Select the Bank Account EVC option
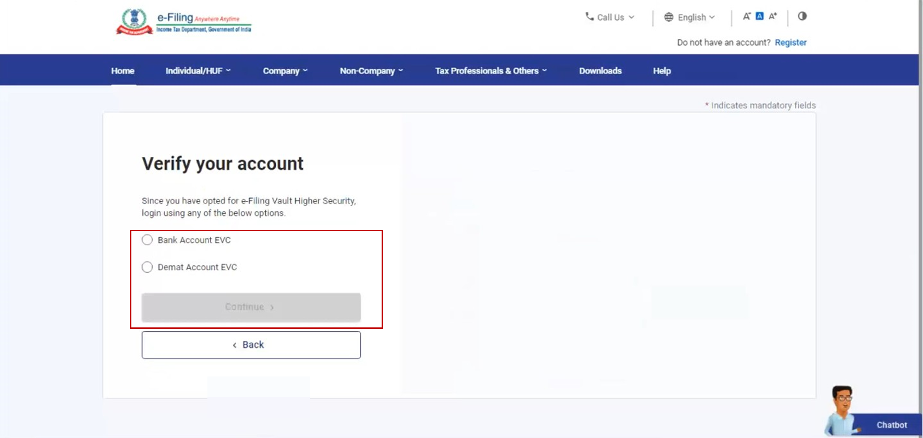Screen dimensions: 923x438 pyautogui.click(x=194, y=240)
